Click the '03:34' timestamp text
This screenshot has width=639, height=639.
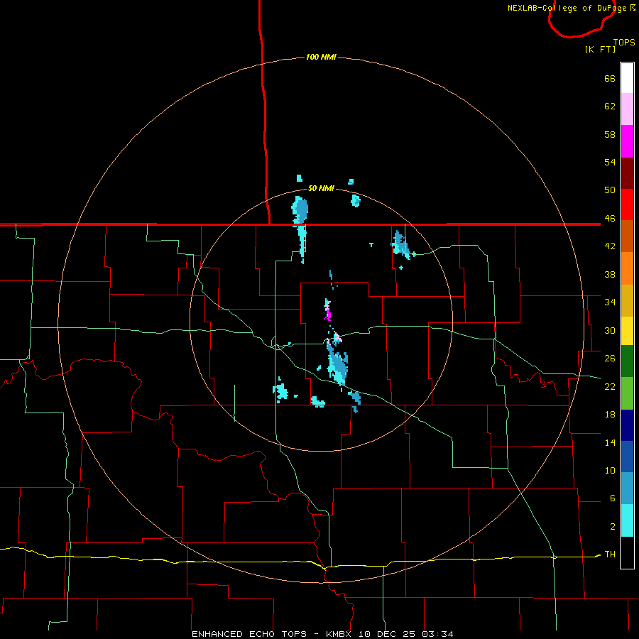pyautogui.click(x=437, y=634)
